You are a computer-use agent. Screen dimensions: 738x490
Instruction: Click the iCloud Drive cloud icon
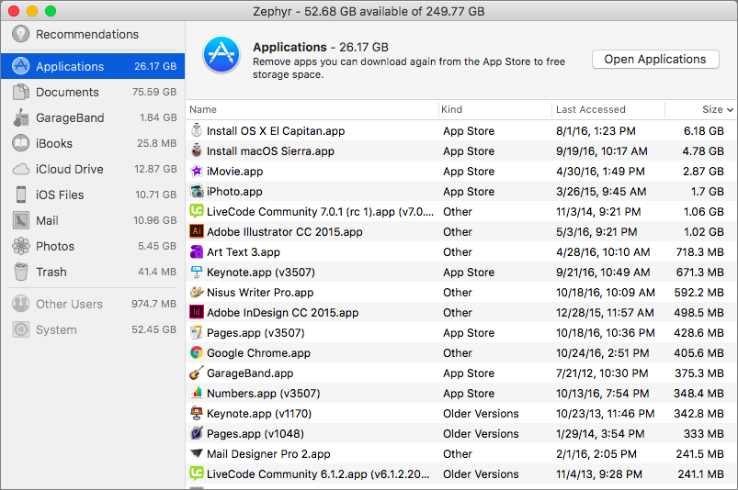pos(20,170)
